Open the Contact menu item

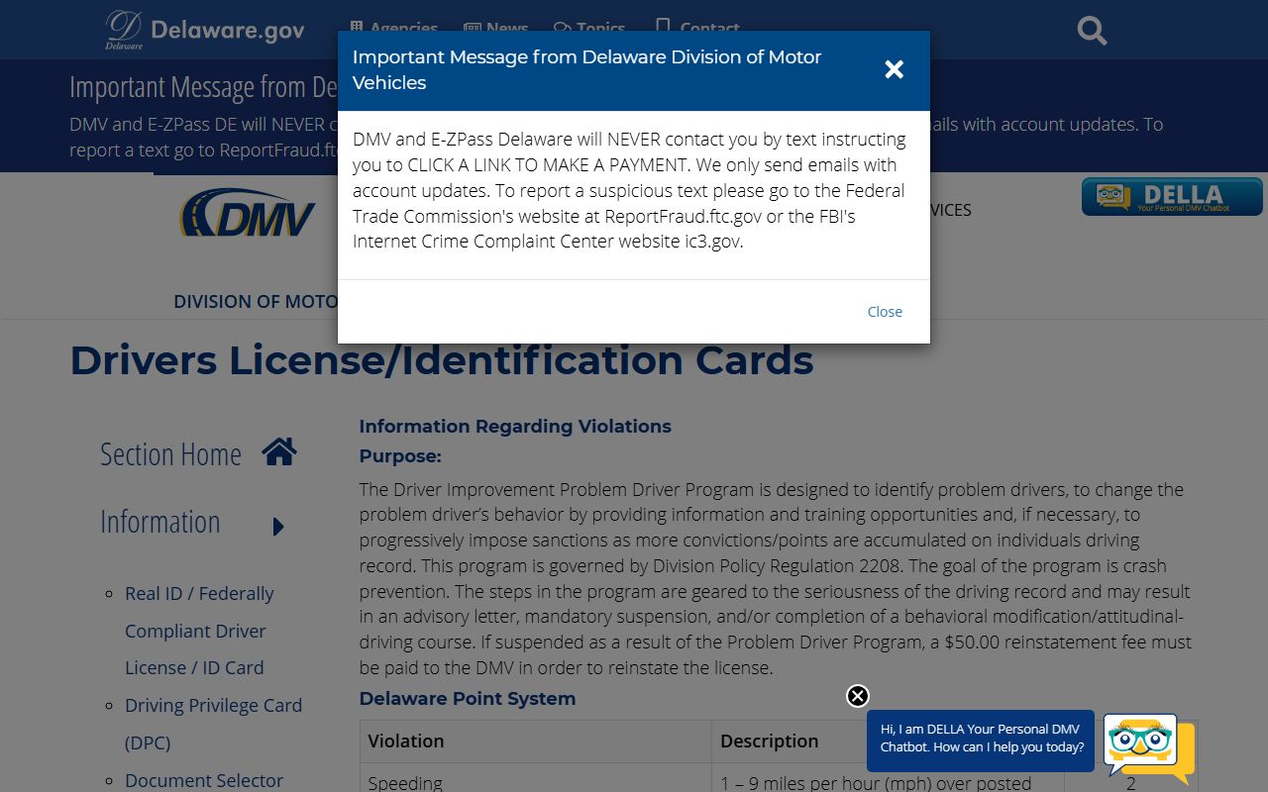(x=697, y=29)
